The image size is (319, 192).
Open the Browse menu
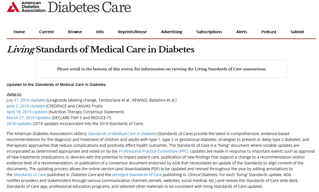tap(75, 32)
